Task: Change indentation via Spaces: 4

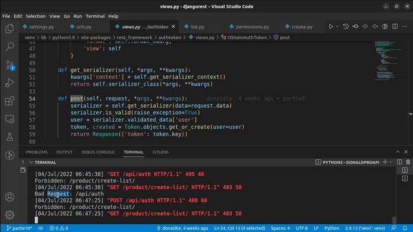Action: 280,228
